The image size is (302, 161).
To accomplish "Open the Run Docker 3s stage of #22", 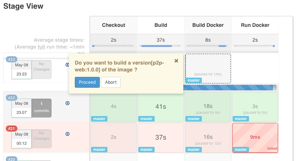I will tap(255, 107).
